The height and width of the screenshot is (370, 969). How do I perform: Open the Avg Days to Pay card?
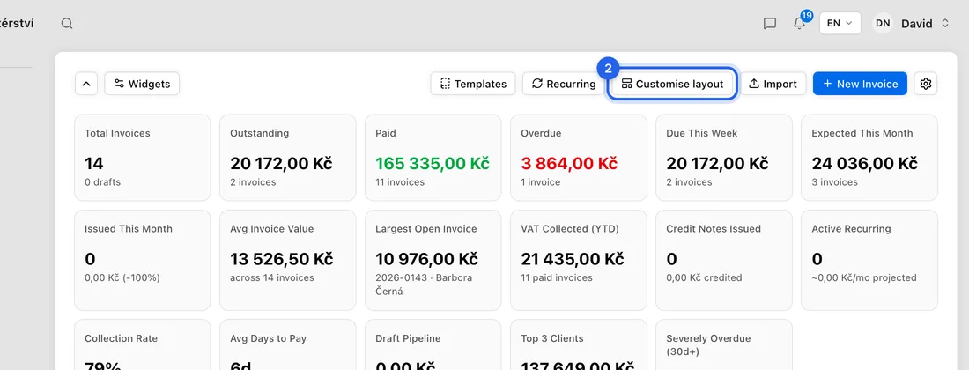pos(287,344)
